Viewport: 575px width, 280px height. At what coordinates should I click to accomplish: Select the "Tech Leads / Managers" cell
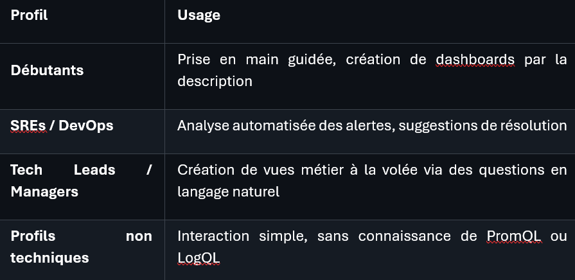[x=81, y=181]
